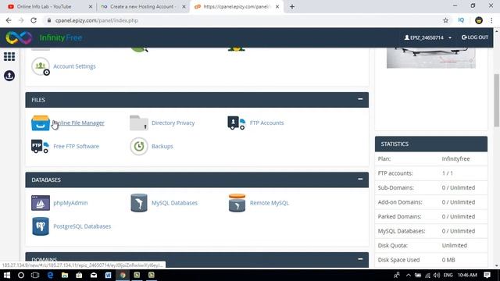Collapse the FILES section
The image size is (500, 281).
pos(360,99)
